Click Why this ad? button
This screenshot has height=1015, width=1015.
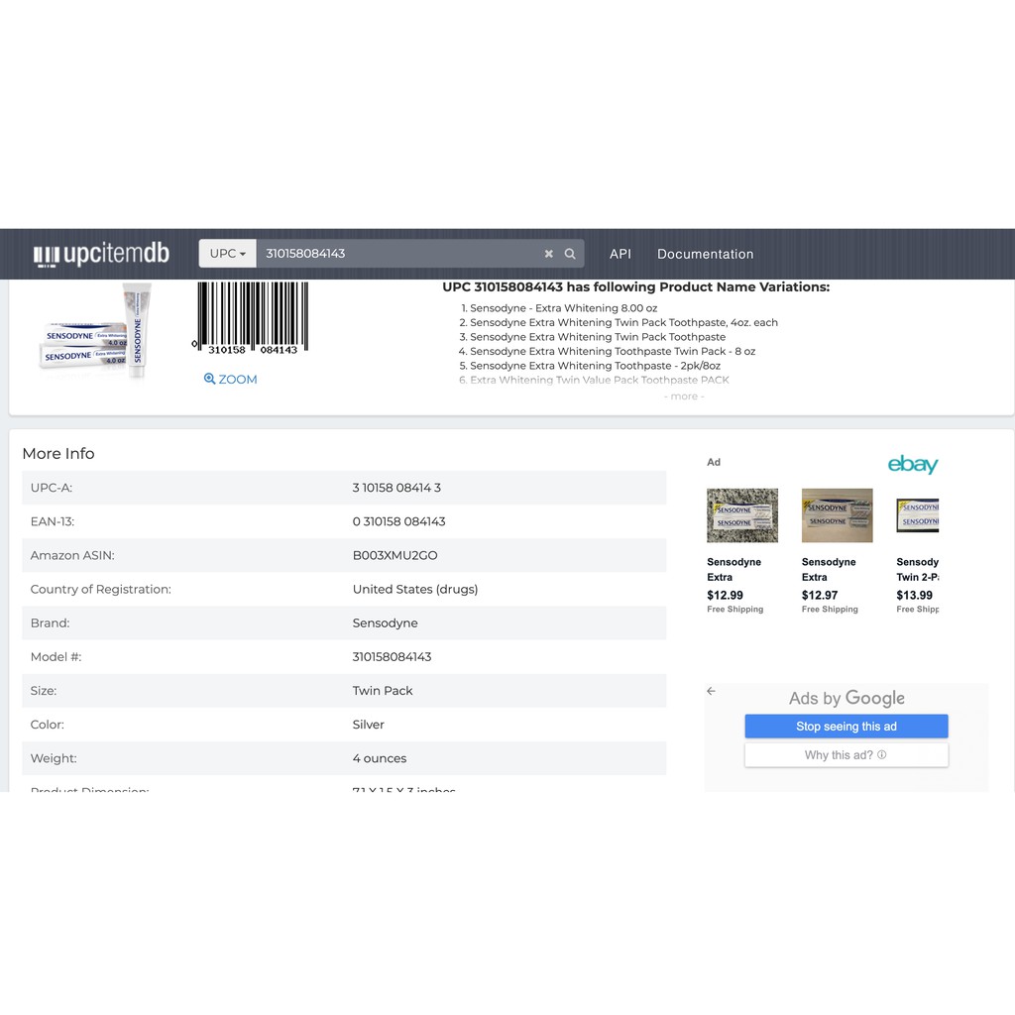846,755
